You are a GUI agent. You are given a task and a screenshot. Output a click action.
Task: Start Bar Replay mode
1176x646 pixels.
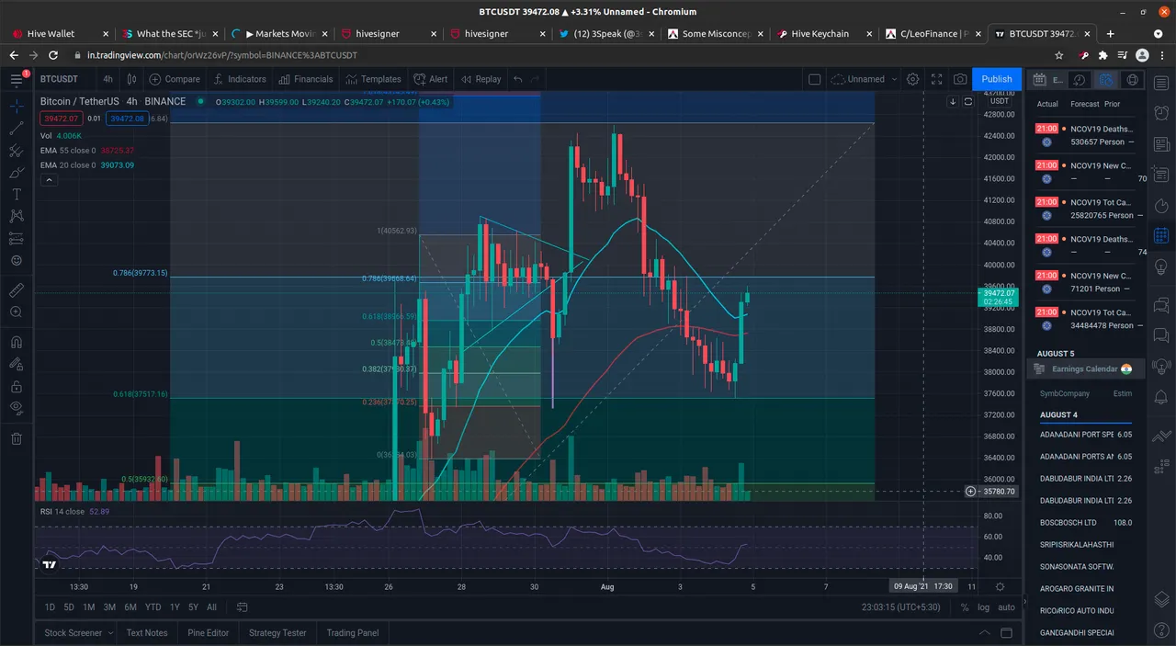(x=481, y=79)
